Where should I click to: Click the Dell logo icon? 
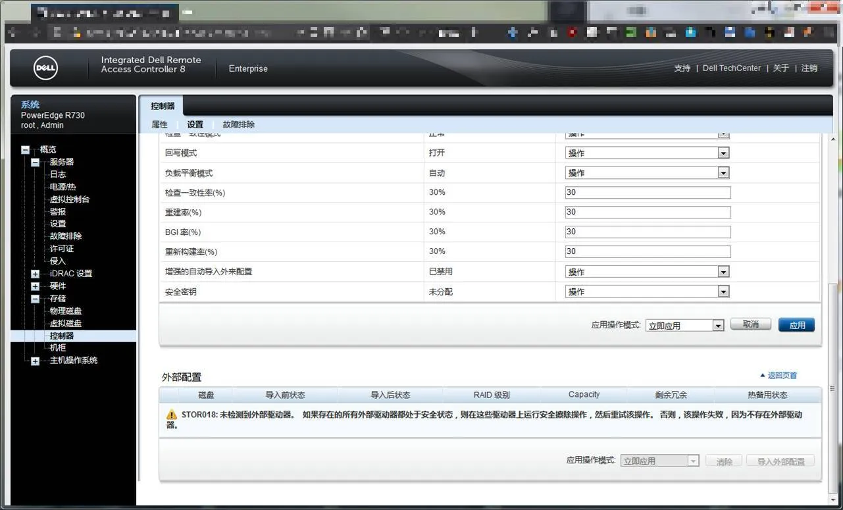(x=46, y=68)
